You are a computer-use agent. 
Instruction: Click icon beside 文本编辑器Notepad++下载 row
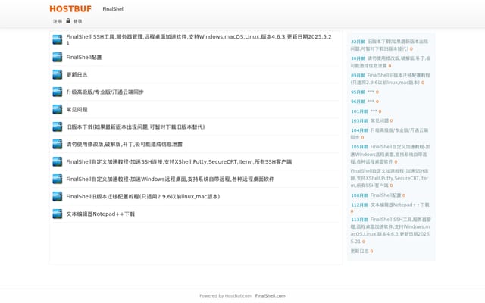pos(58,214)
